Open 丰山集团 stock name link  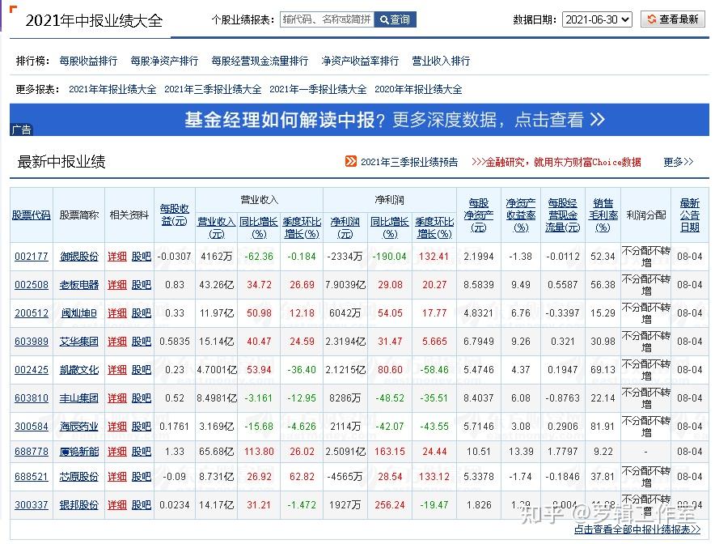pos(79,398)
